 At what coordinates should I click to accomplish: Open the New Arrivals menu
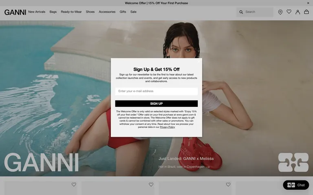tap(37, 12)
